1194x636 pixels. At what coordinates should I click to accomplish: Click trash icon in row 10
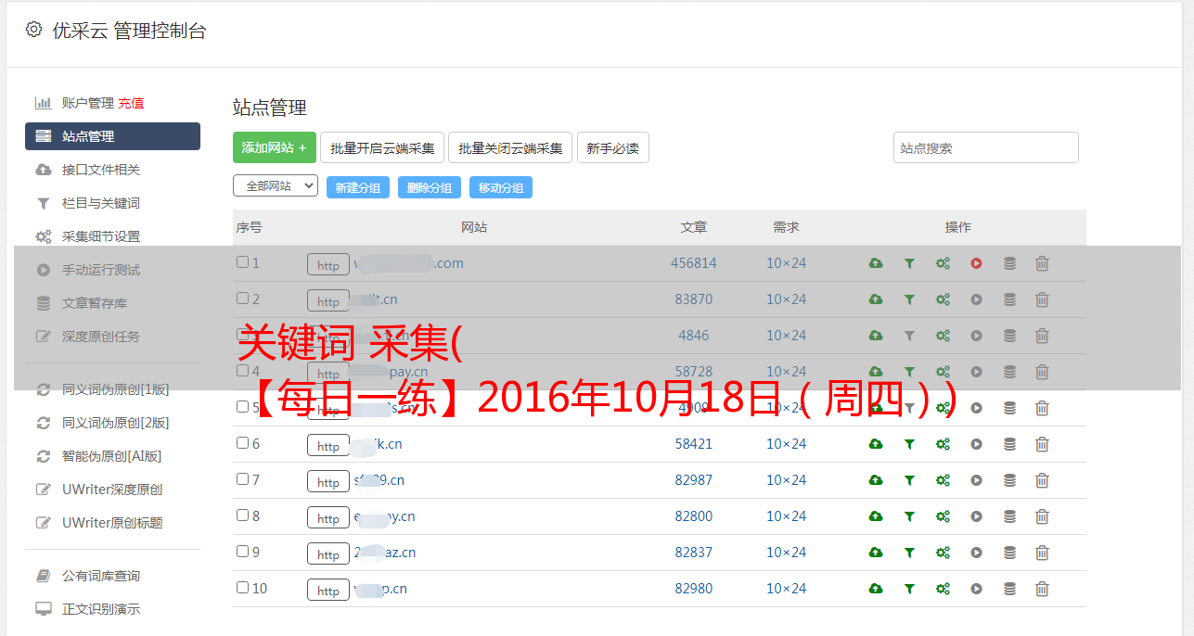click(x=1042, y=589)
